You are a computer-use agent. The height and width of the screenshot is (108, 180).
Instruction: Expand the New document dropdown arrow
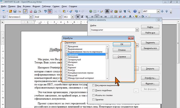(x=7, y=11)
